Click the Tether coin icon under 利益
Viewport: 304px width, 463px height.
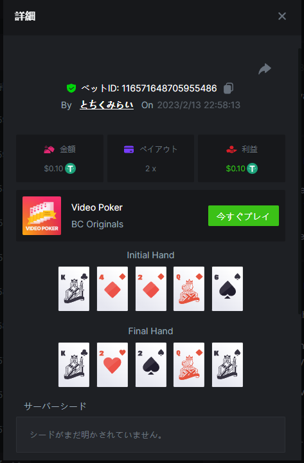click(x=252, y=169)
